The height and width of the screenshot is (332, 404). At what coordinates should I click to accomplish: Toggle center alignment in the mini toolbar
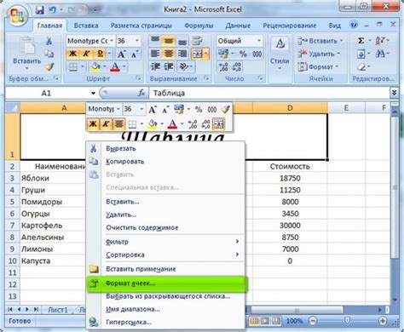point(118,123)
